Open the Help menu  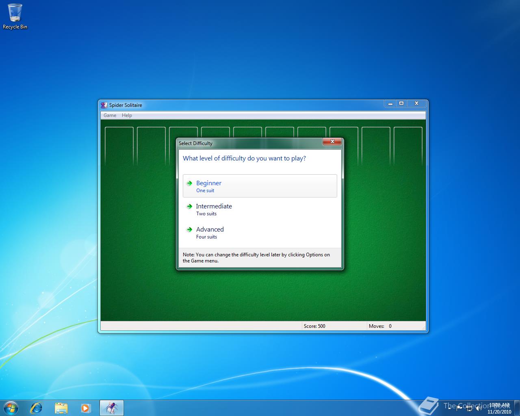click(127, 115)
